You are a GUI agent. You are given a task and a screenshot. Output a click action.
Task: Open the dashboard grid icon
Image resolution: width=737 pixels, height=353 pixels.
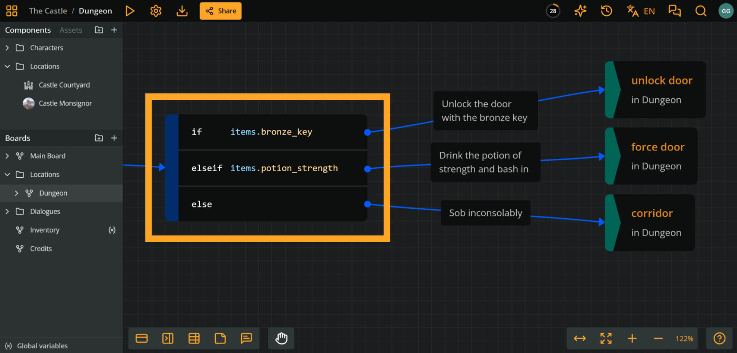click(x=12, y=11)
